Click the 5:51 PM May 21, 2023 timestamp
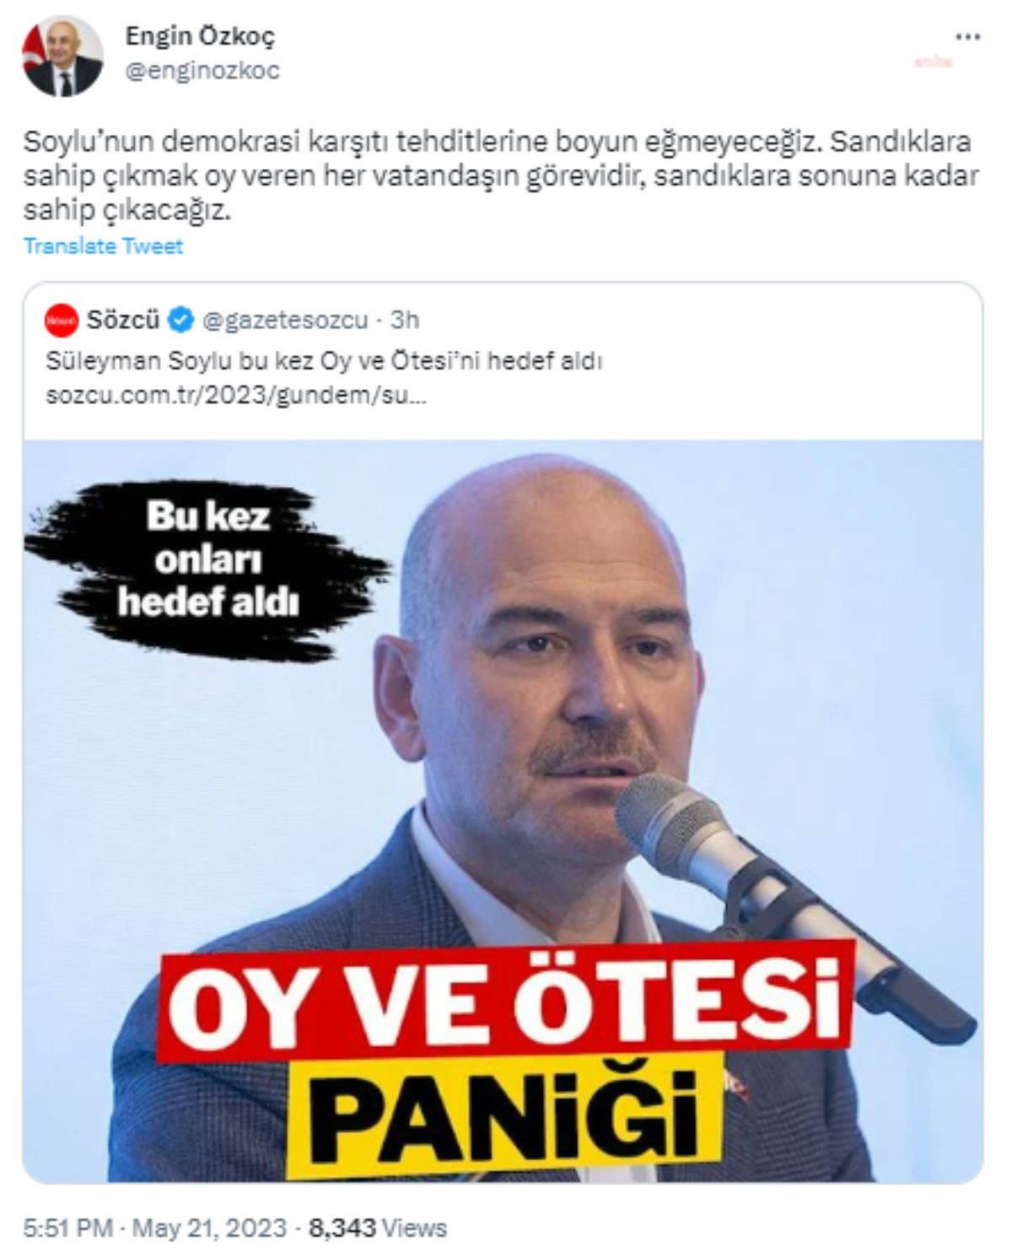The image size is (1012, 1258). coord(154,1228)
